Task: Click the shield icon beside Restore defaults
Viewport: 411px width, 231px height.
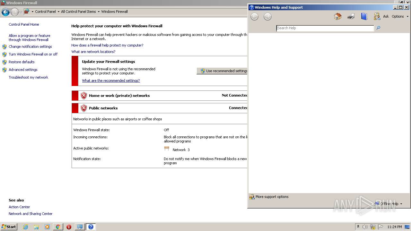Action: (x=4, y=62)
